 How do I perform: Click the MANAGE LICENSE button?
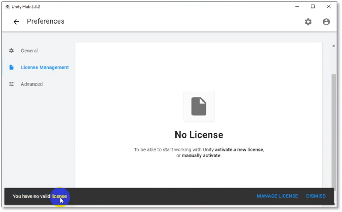tap(277, 196)
